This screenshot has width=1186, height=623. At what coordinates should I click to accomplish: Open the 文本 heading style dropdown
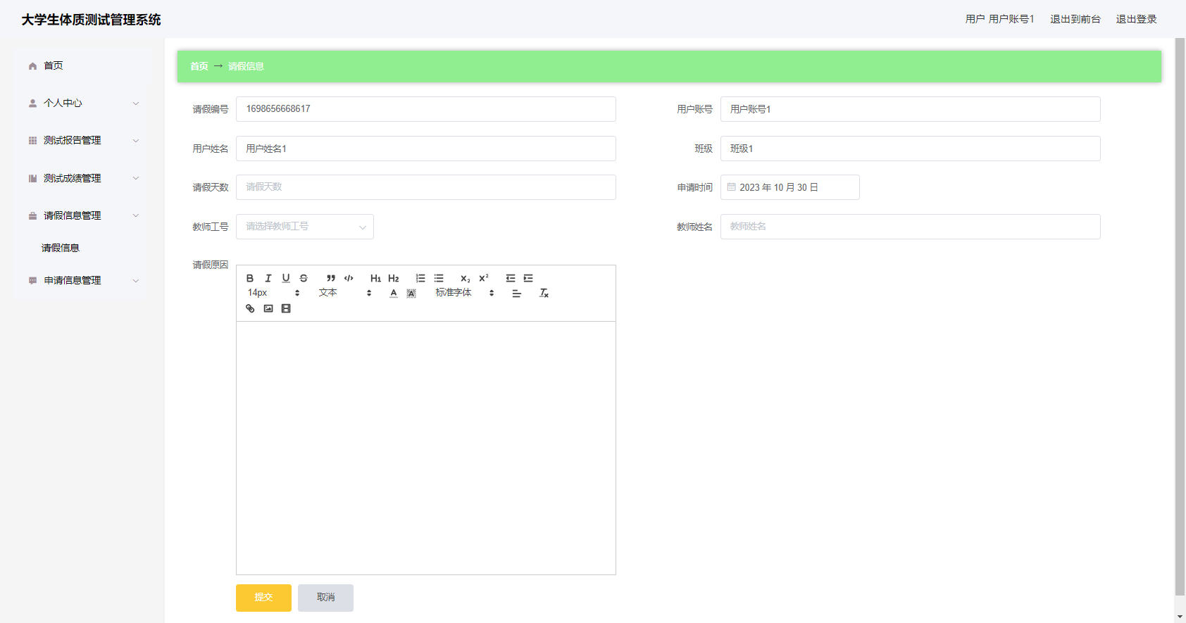coord(345,293)
